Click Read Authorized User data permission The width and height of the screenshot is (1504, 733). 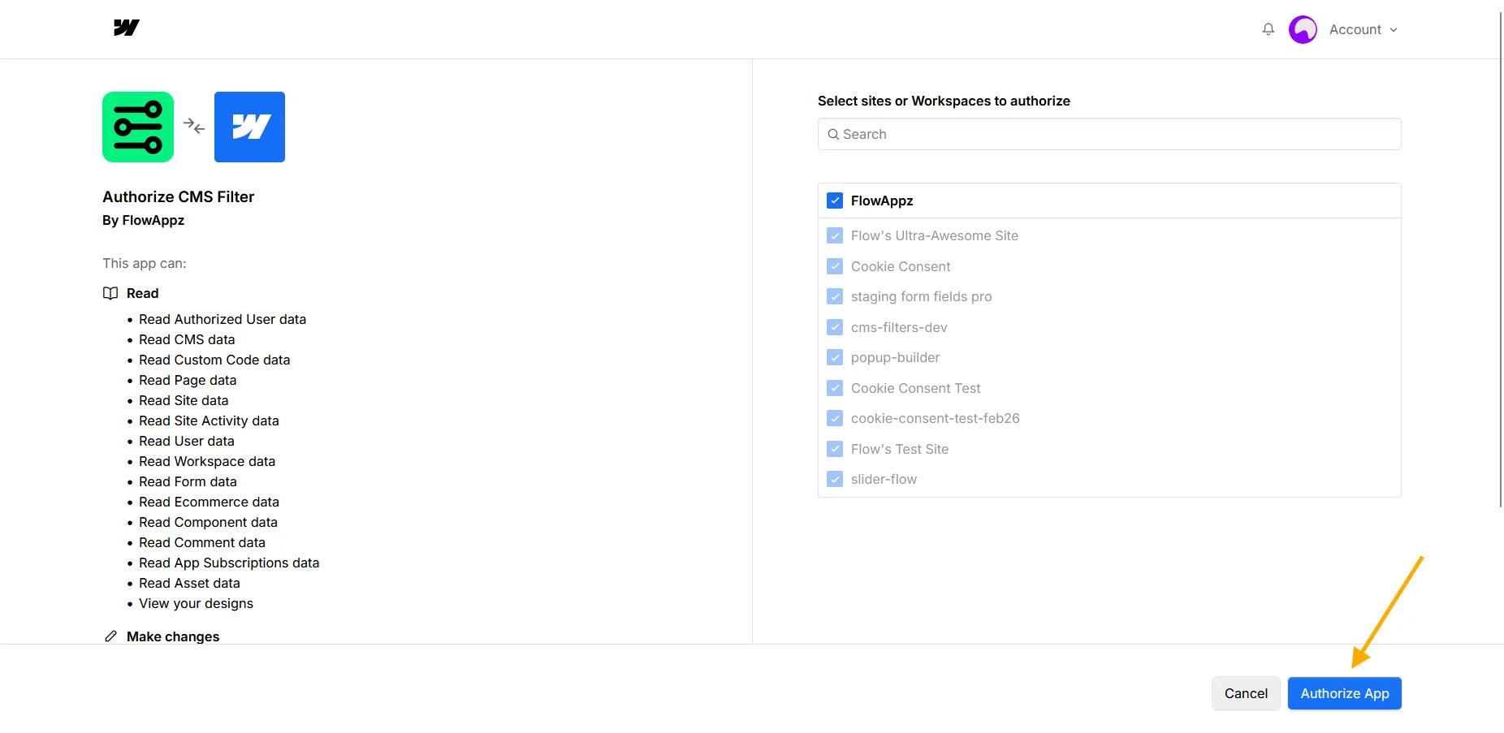click(x=223, y=319)
